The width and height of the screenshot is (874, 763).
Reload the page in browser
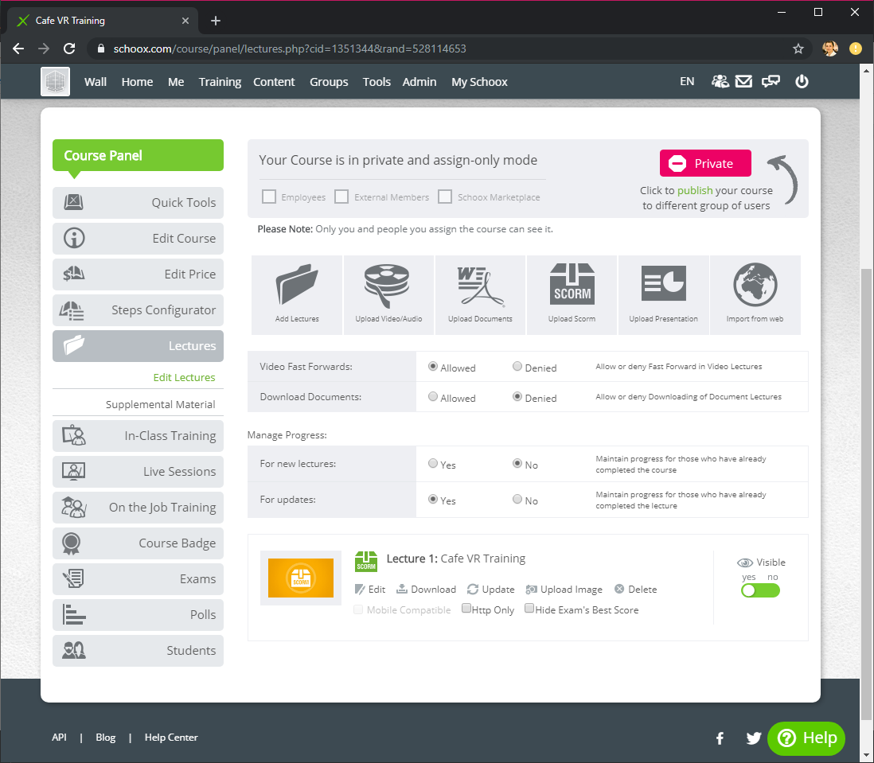tap(69, 49)
